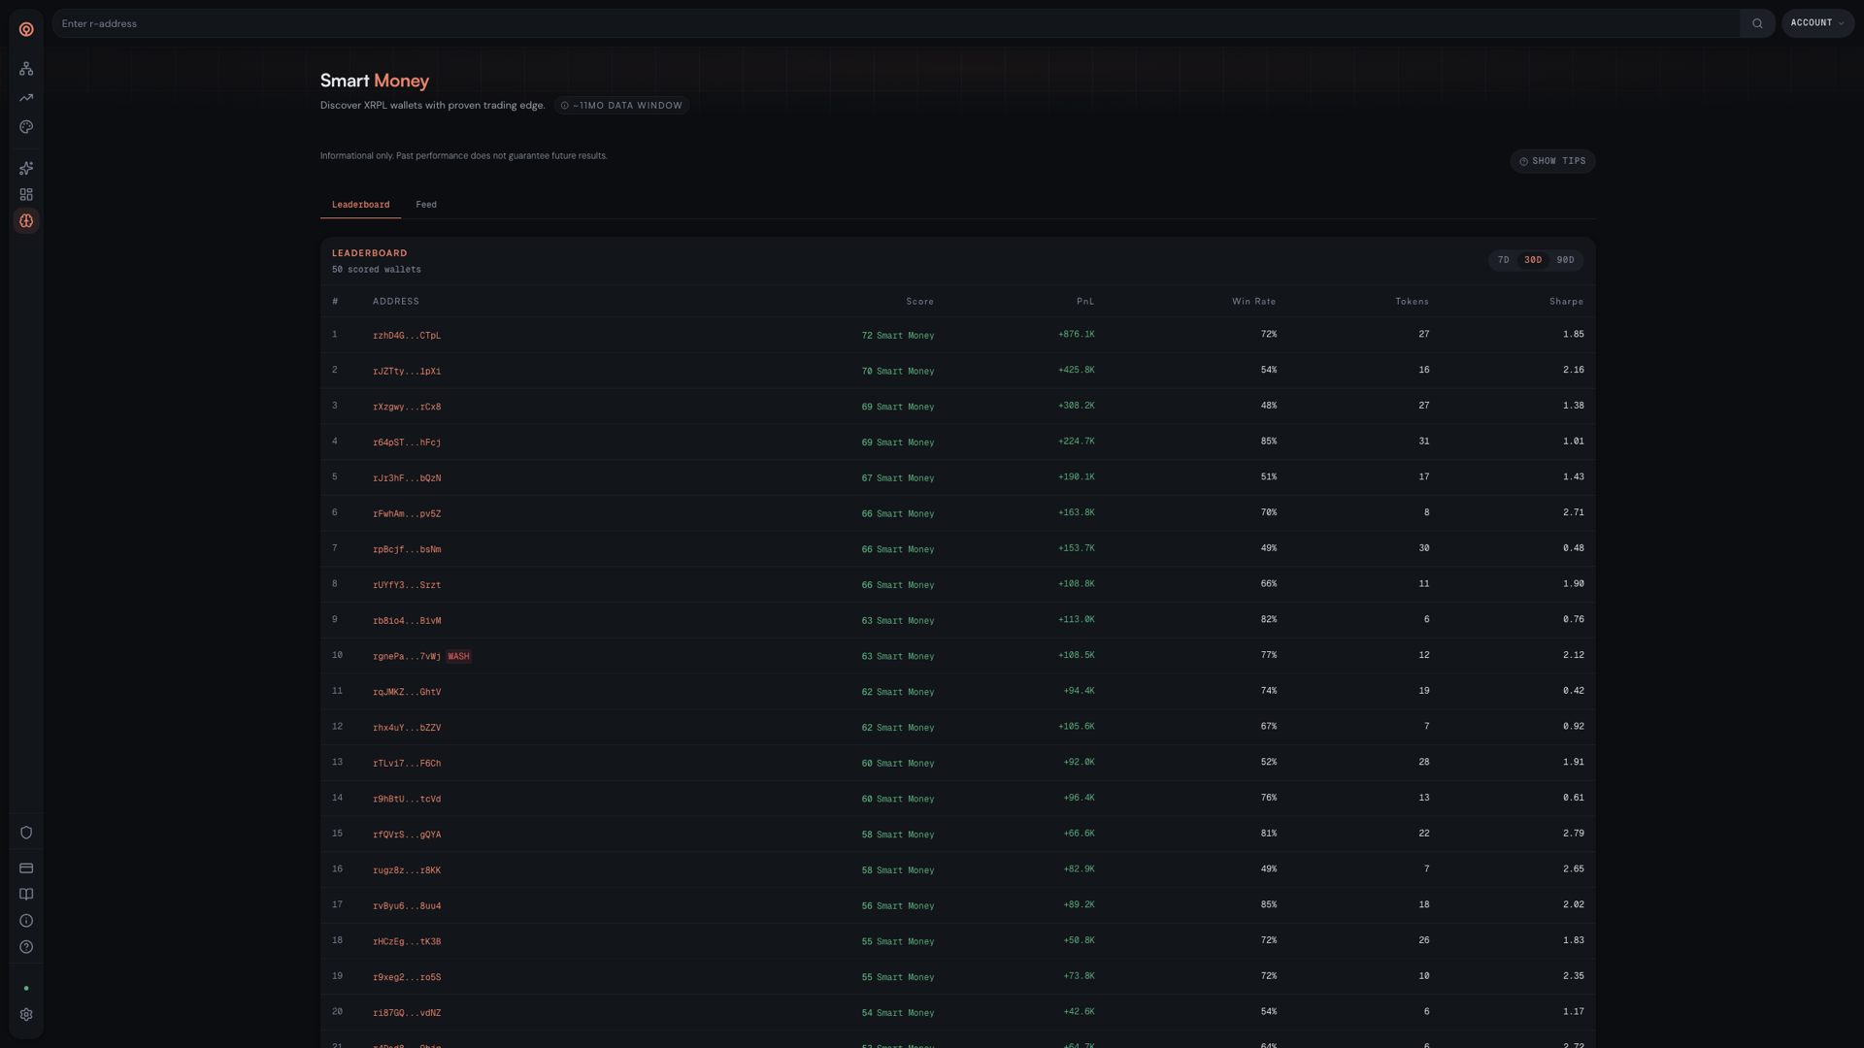Click the '50 scored wallets' text
This screenshot has width=1864, height=1048.
pos(377,270)
